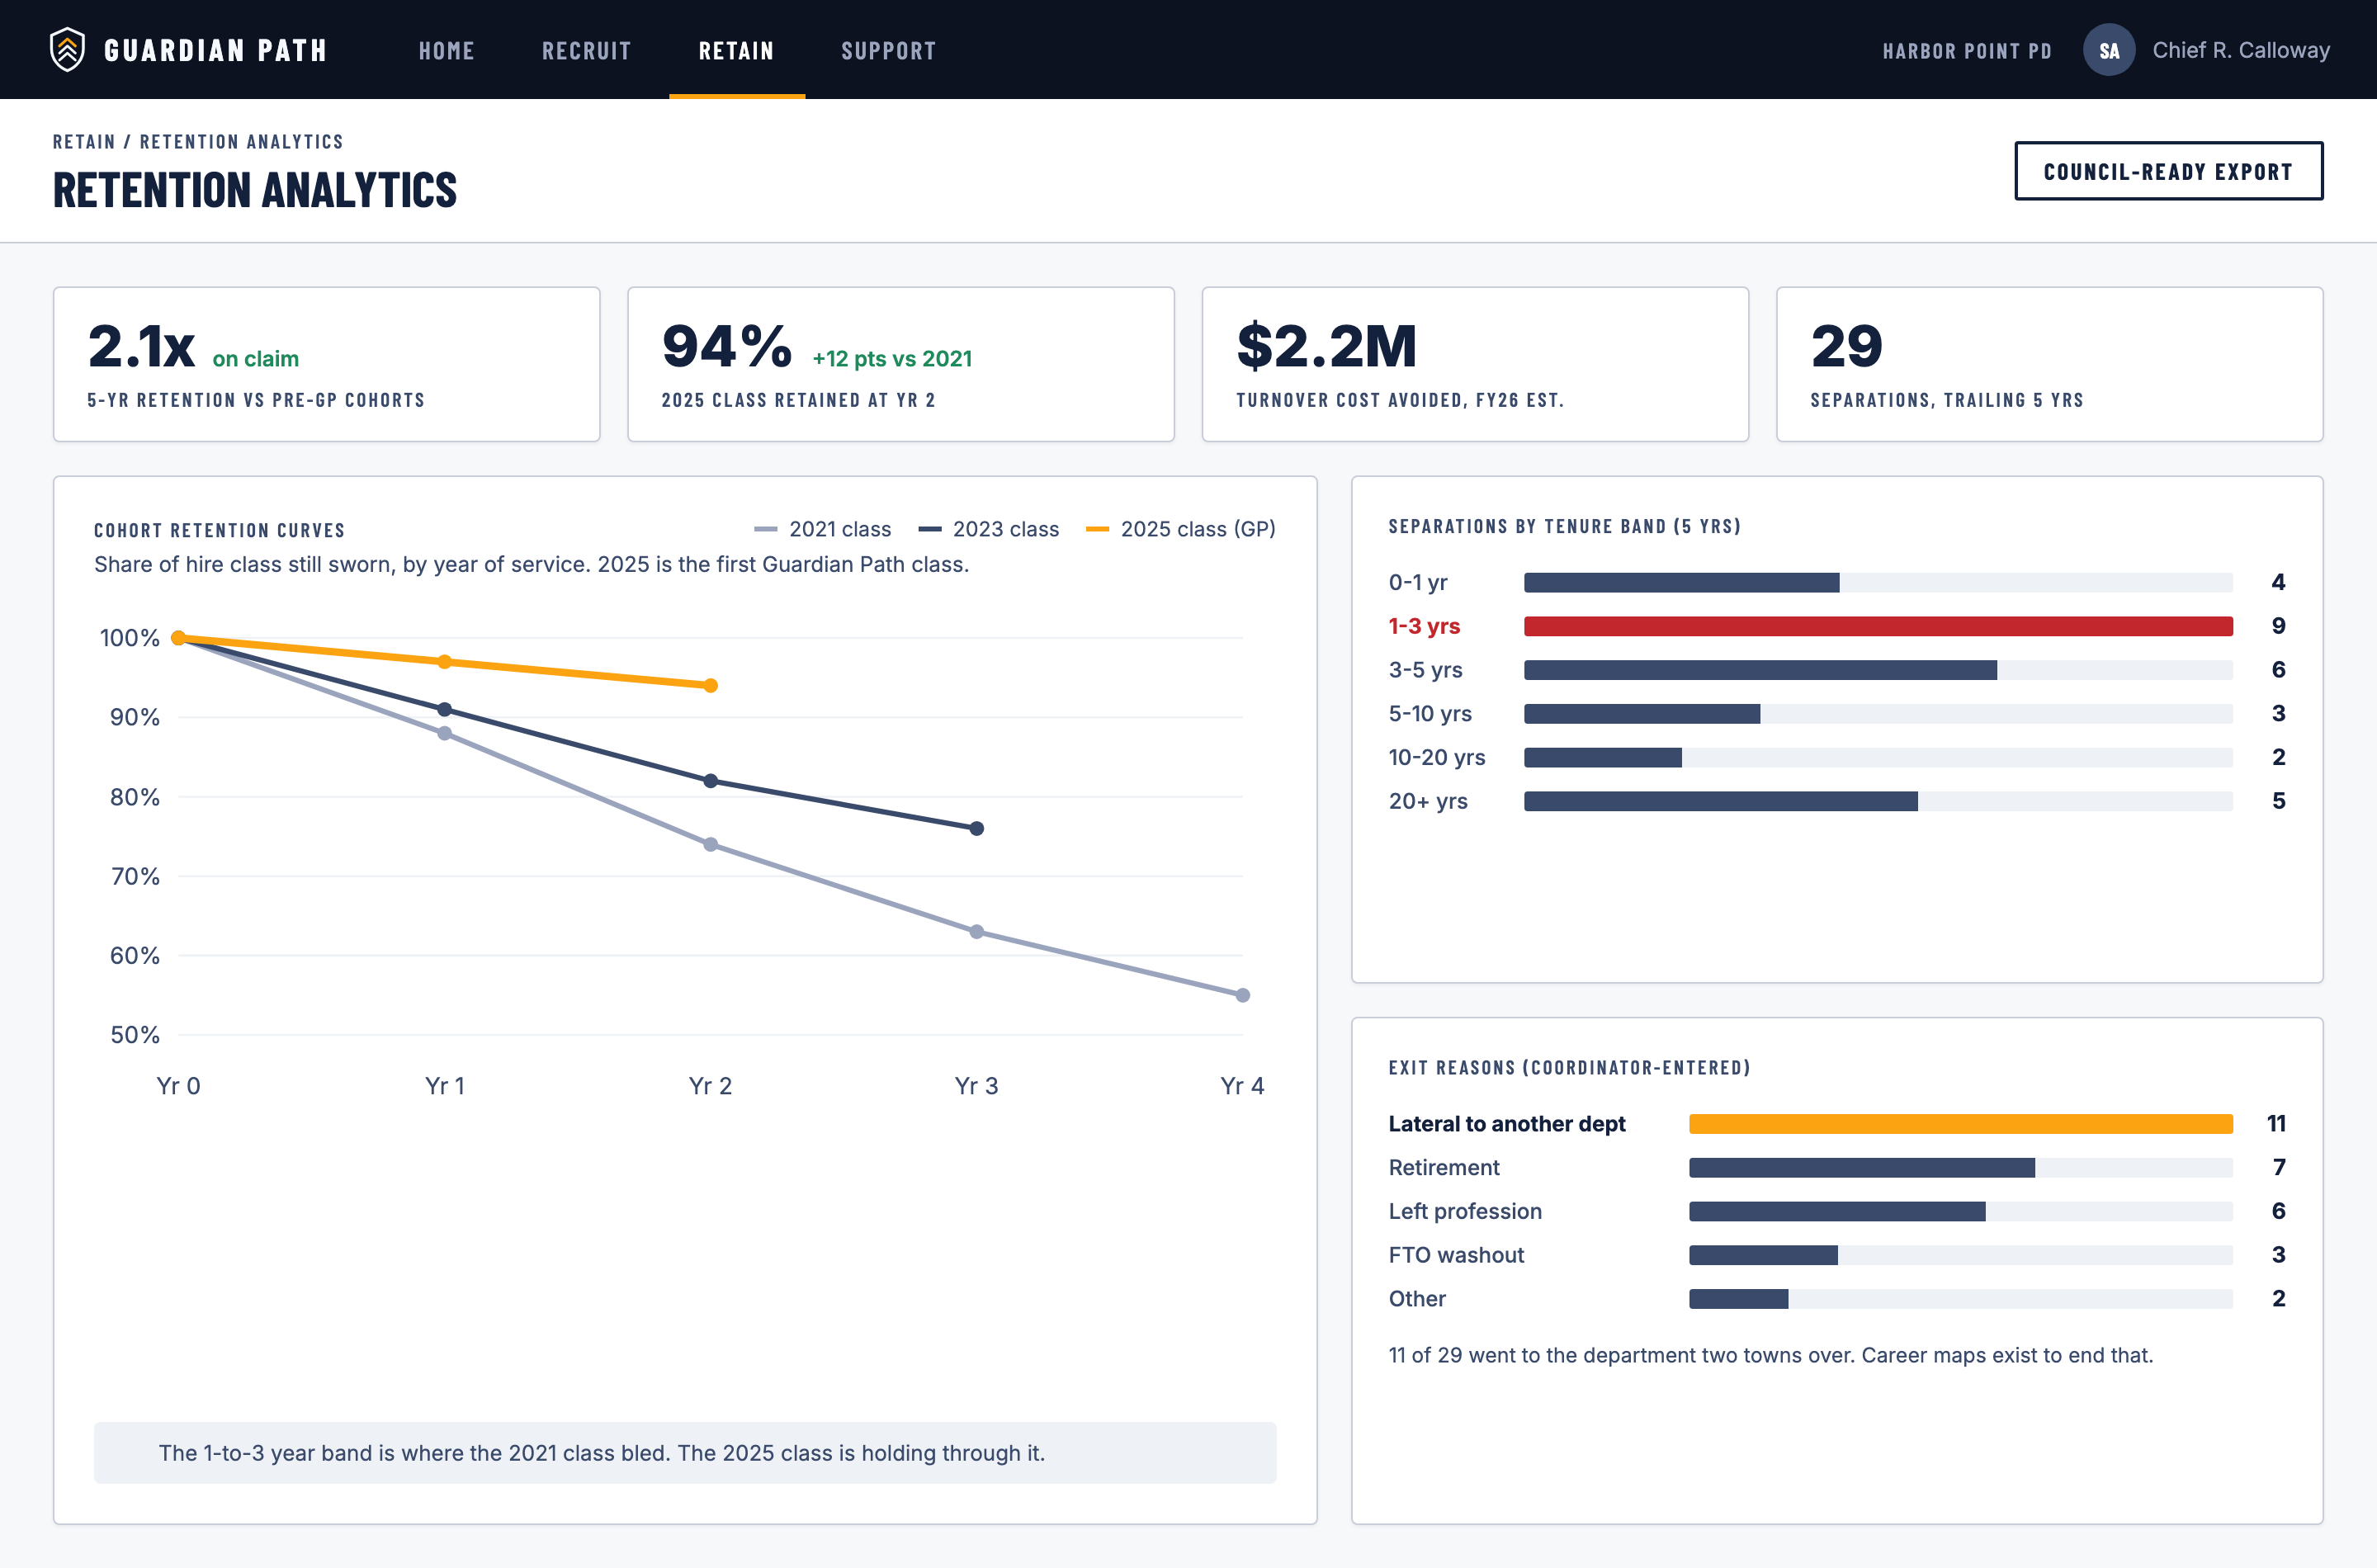Click the 2025 class Yr 1 data point
This screenshot has height=1568, width=2377.
444,662
